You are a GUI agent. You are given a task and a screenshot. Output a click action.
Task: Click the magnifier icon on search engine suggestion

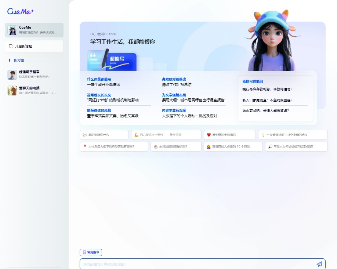[x=270, y=147]
